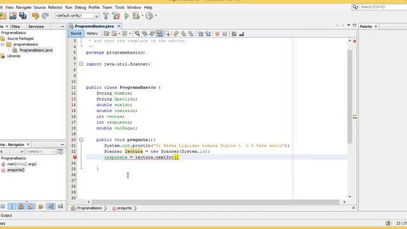
Task: Clean and Build project with broom-hammer icon
Action: pos(116,15)
